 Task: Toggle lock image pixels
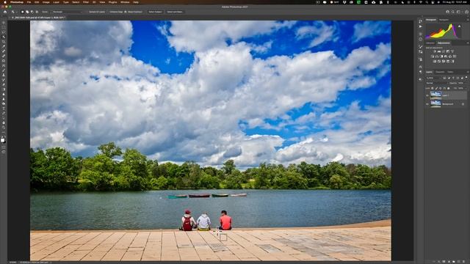tap(436, 88)
